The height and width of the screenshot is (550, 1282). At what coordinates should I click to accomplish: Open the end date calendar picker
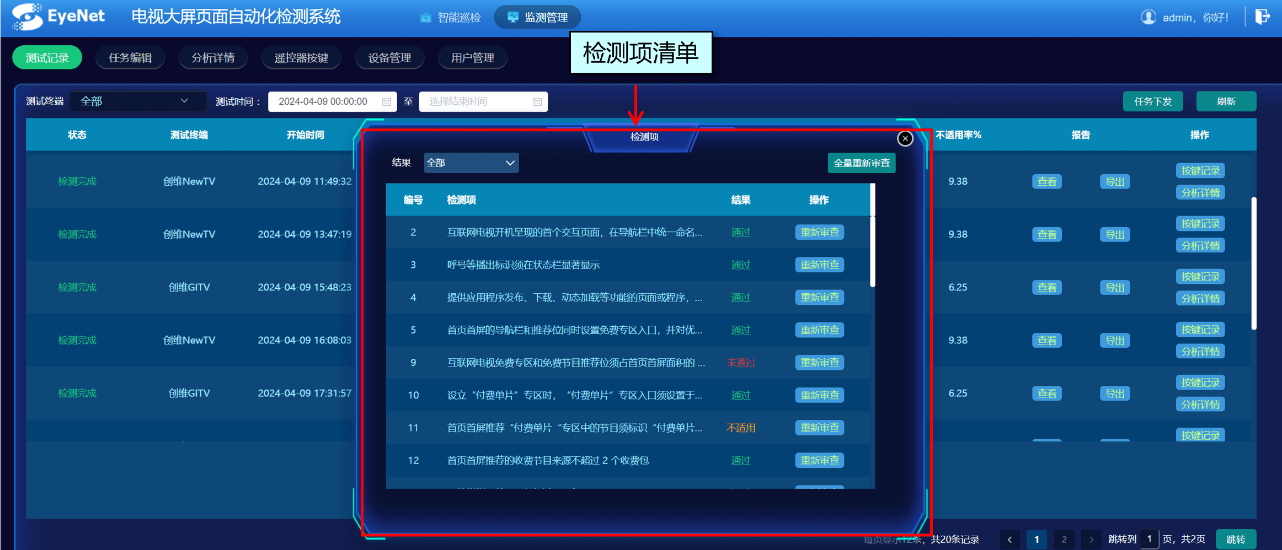[538, 101]
